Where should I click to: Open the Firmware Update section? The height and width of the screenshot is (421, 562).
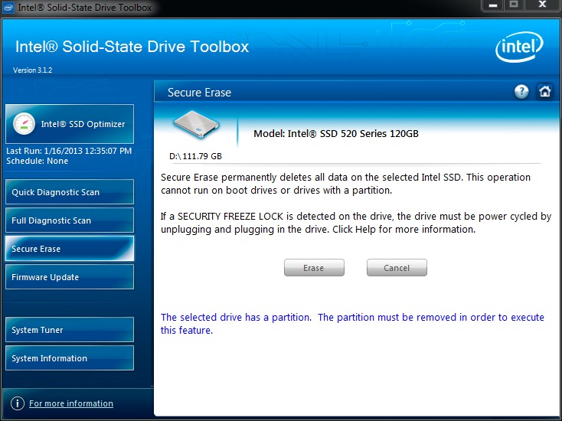(70, 277)
